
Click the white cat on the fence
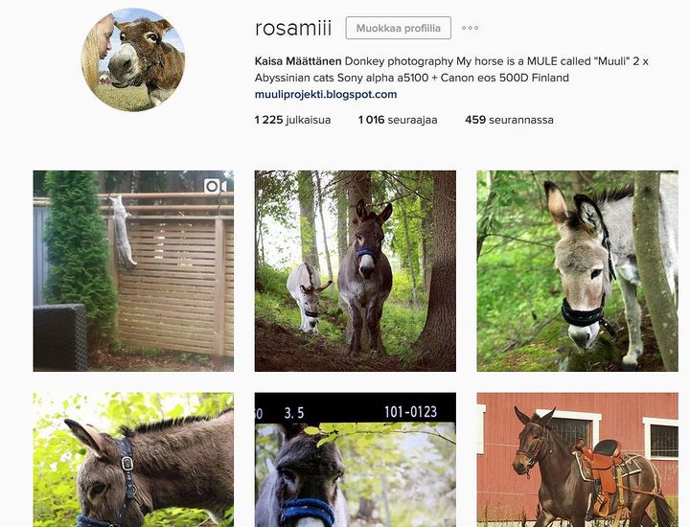click(x=122, y=232)
